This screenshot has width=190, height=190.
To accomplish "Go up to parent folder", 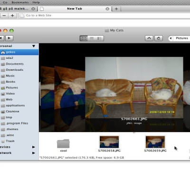I will click(x=149, y=38).
